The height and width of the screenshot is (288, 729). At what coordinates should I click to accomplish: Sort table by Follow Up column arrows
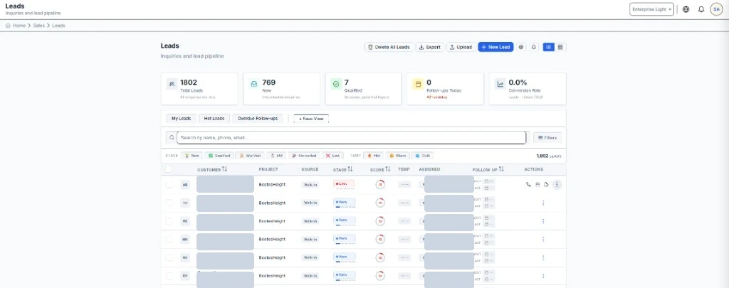coord(501,169)
